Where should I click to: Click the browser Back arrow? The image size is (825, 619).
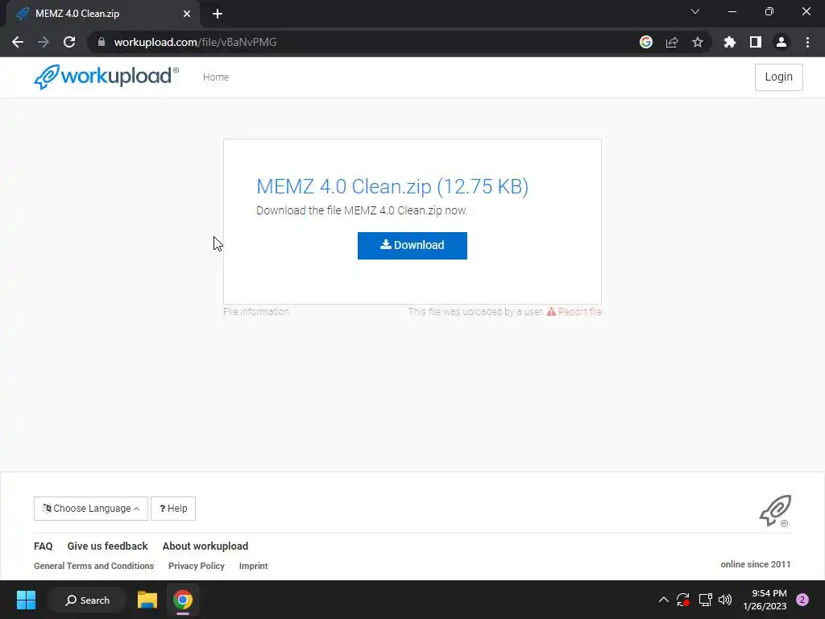(18, 42)
